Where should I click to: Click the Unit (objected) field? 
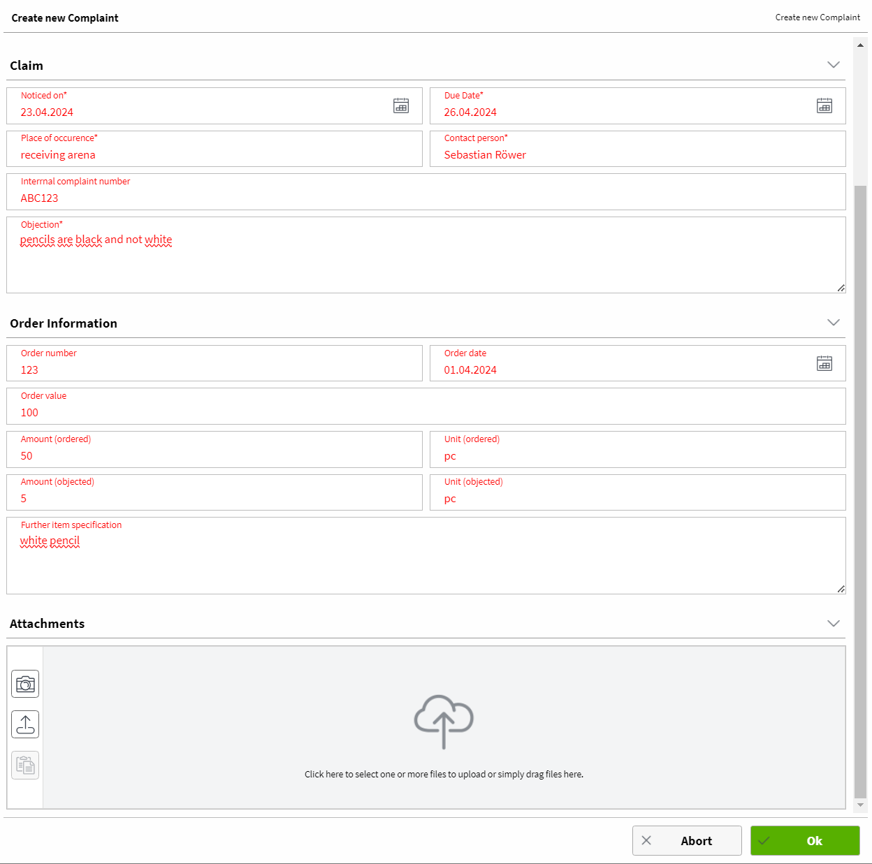point(638,492)
